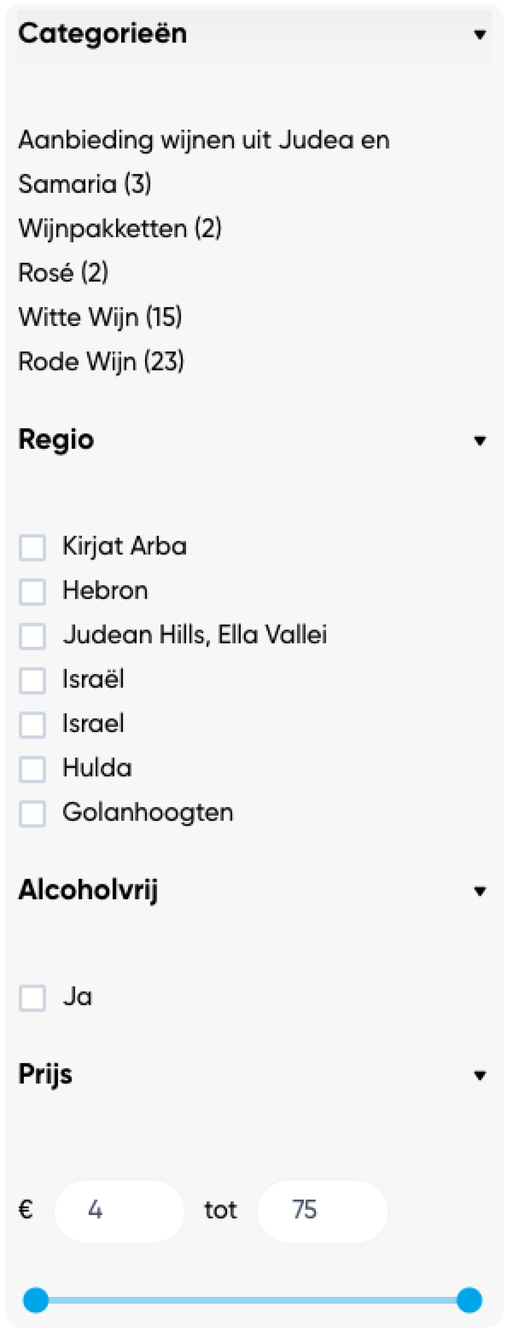This screenshot has height=1331, width=507.
Task: Select Judean Hills, Ella Vallei checkbox
Action: (32, 636)
